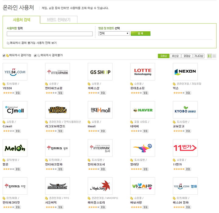219x213 pixels.
Task: Click the Aladin lamp logo
Action: point(143,148)
